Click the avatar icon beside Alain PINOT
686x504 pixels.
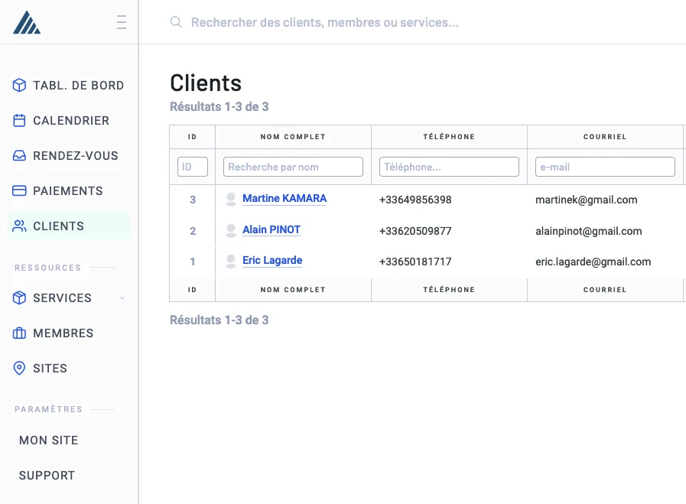231,231
